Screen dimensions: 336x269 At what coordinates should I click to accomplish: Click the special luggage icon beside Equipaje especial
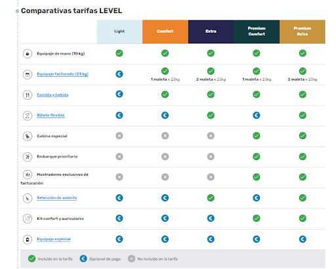(28, 239)
